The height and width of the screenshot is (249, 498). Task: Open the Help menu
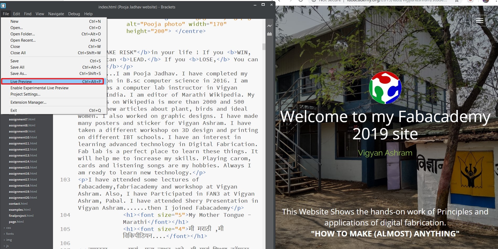(x=88, y=14)
